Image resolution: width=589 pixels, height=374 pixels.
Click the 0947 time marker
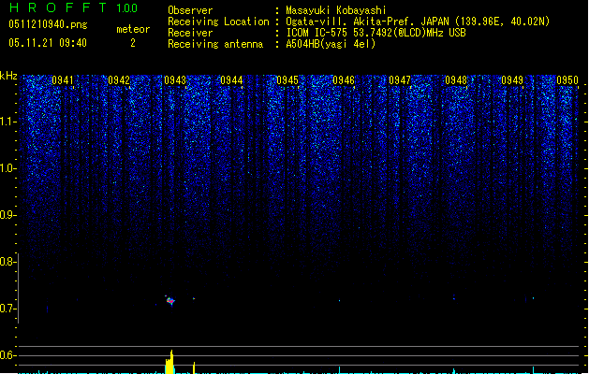[400, 80]
